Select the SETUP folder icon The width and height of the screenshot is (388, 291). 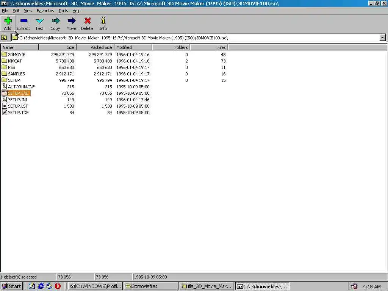4,80
